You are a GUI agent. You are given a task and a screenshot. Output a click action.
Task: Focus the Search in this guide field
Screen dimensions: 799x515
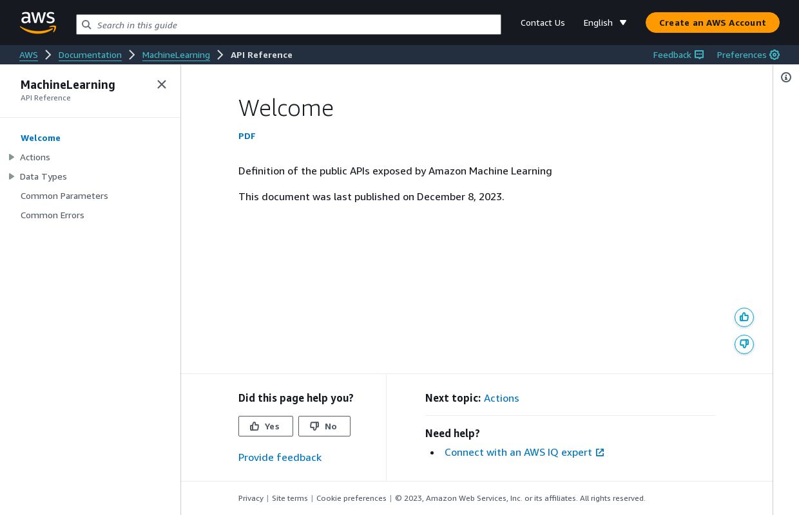pos(289,24)
